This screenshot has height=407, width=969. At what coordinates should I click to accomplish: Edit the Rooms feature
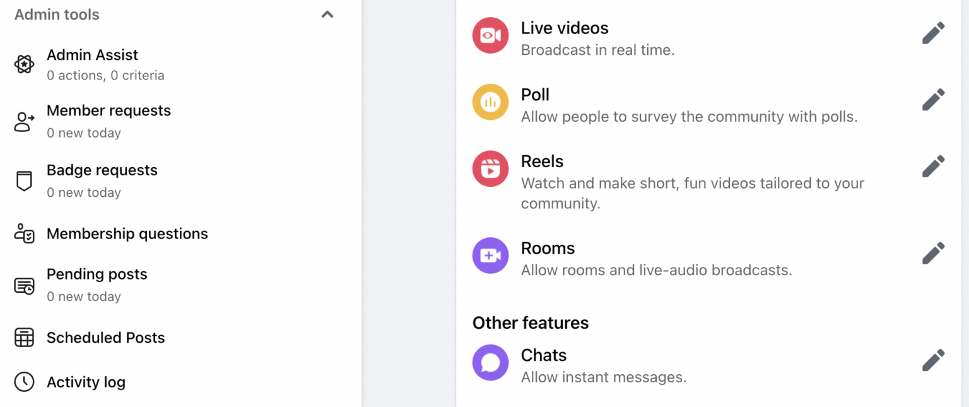tap(933, 252)
